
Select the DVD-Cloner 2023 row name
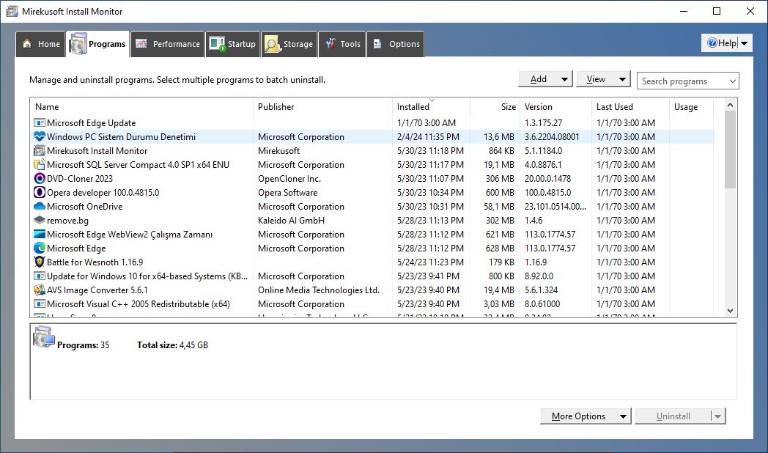(80, 179)
